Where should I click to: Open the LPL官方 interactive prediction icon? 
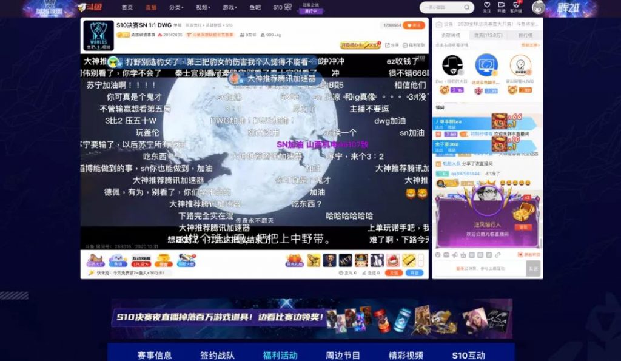coord(141,260)
